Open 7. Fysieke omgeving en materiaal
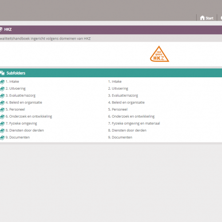222x222 pixels. [134, 123]
